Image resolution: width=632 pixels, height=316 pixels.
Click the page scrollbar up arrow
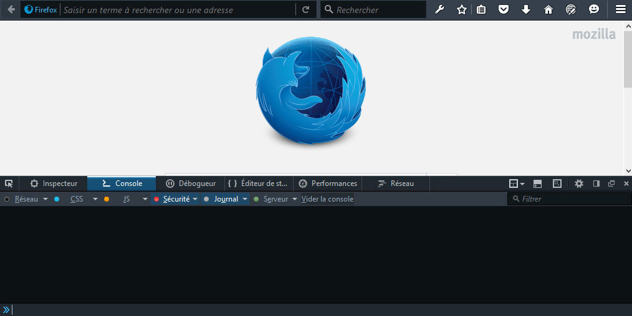(628, 26)
